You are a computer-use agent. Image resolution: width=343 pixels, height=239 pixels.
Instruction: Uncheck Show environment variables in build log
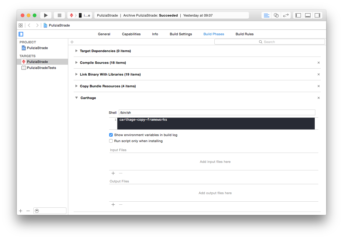tap(111, 135)
